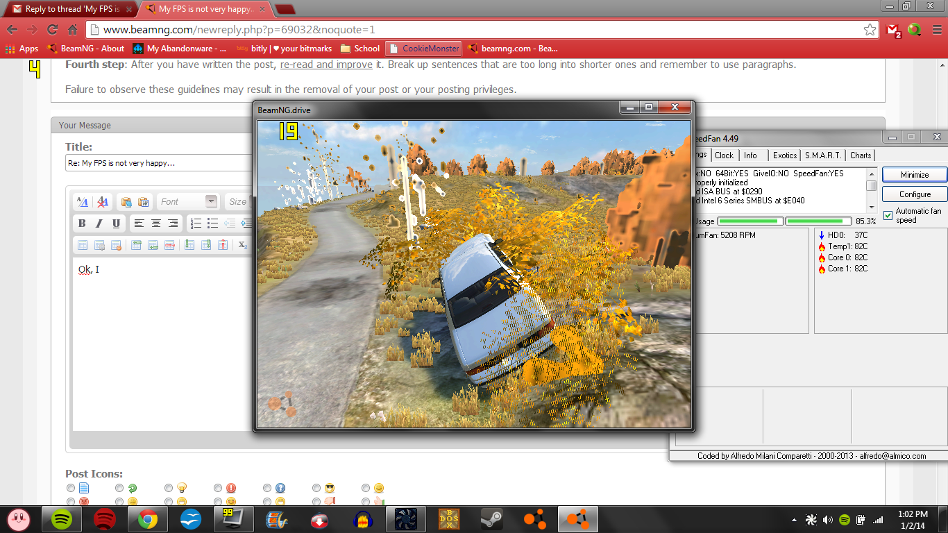948x533 pixels.
Task: Toggle the Subscript X2 icon
Action: 243,245
